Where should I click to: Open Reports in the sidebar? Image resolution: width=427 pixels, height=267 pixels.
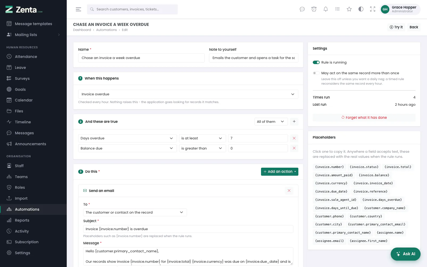coord(22,220)
